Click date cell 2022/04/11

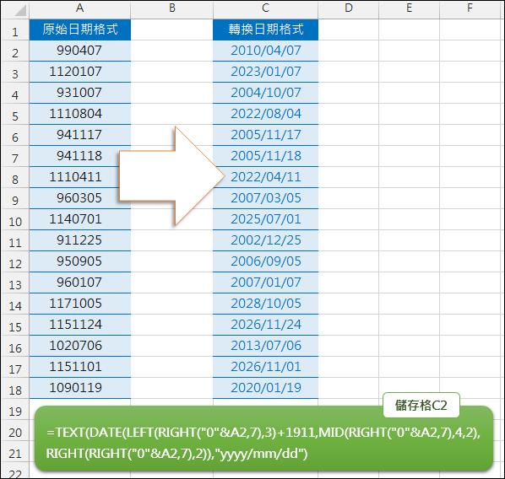(265, 177)
